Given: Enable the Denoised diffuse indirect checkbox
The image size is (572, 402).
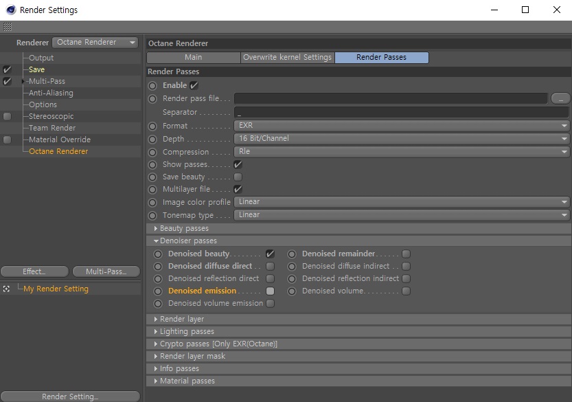Looking at the screenshot, I should tap(406, 266).
